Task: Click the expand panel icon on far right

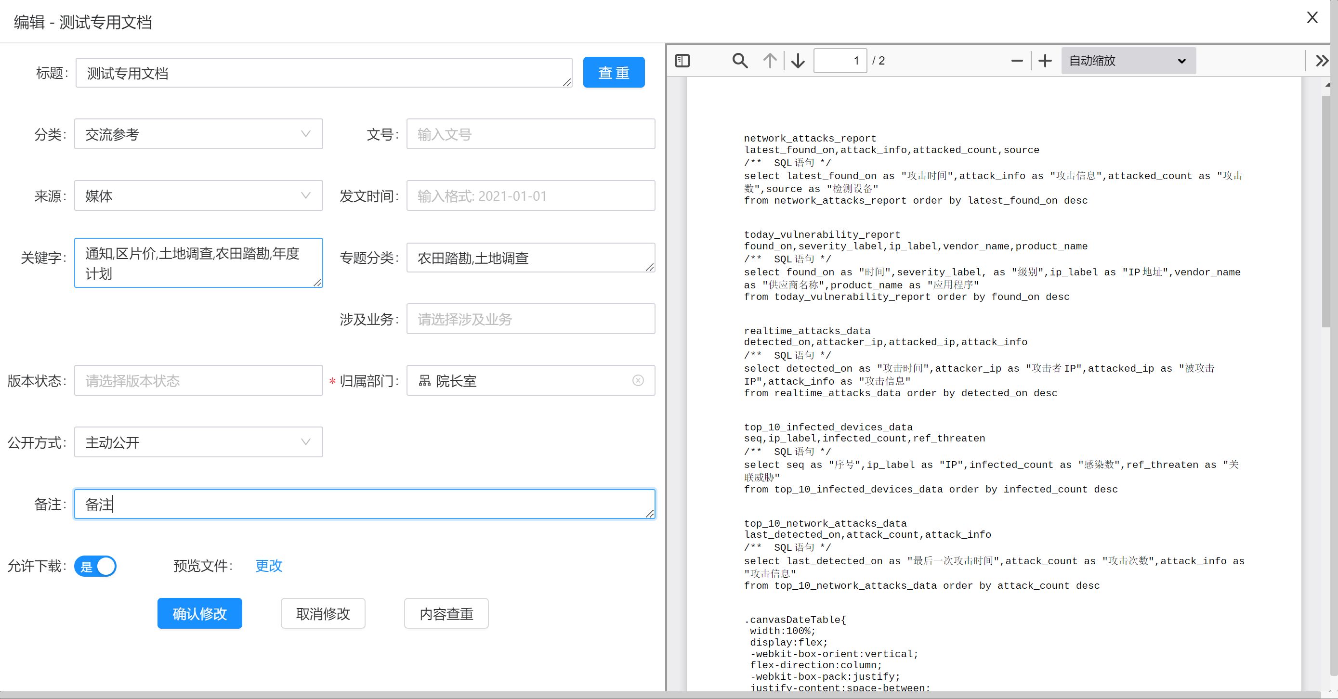Action: (1321, 60)
